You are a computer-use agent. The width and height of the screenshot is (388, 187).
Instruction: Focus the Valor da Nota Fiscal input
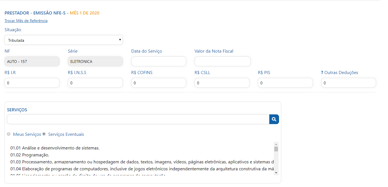tap(223, 61)
